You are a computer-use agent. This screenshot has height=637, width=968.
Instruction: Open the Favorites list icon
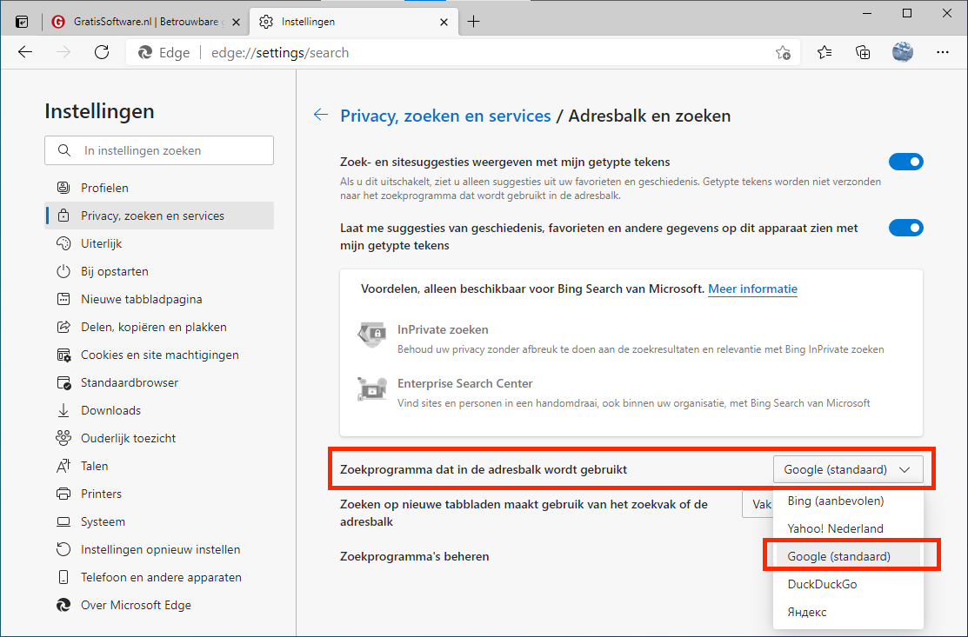click(x=824, y=52)
